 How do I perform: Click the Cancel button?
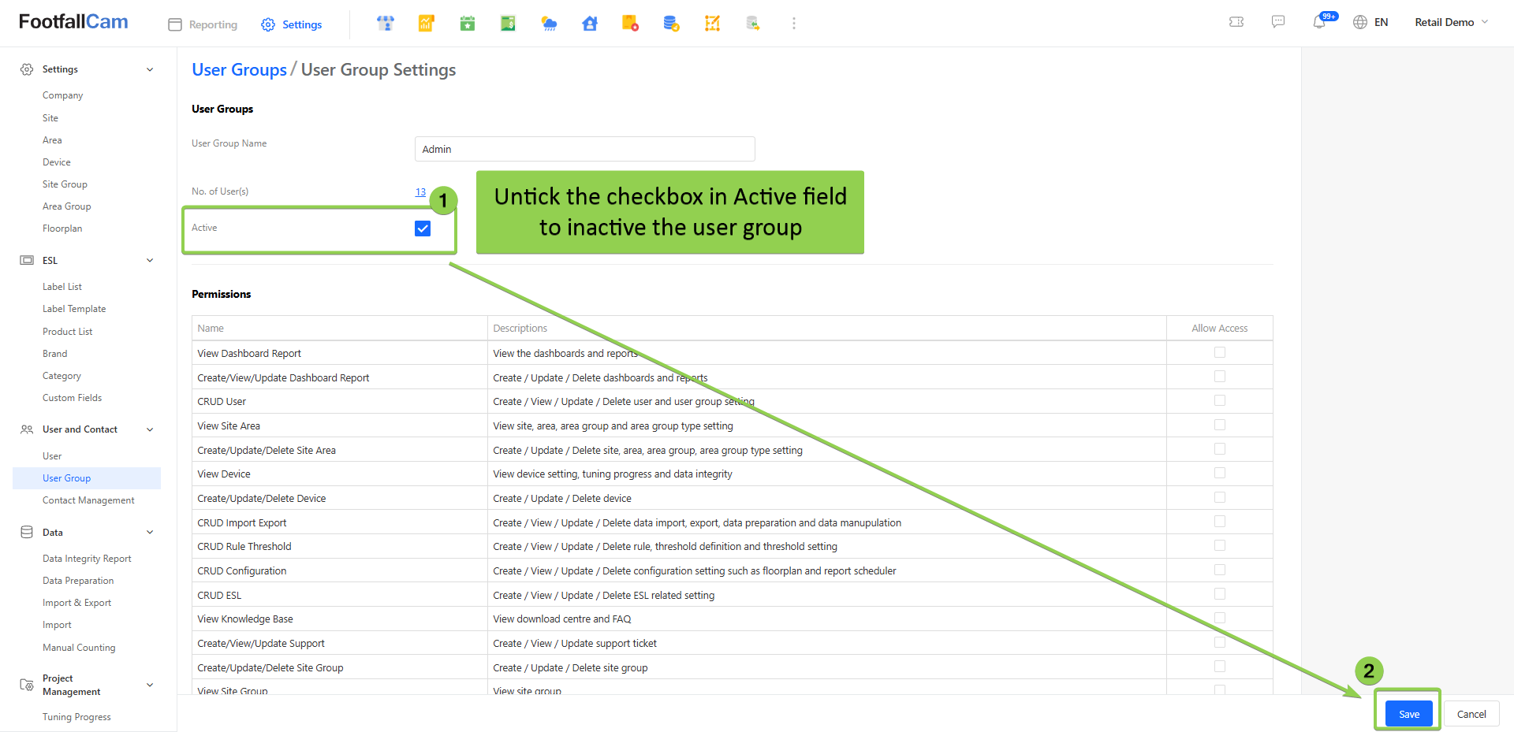tap(1471, 714)
